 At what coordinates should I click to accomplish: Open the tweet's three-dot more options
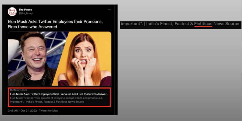coord(110,10)
